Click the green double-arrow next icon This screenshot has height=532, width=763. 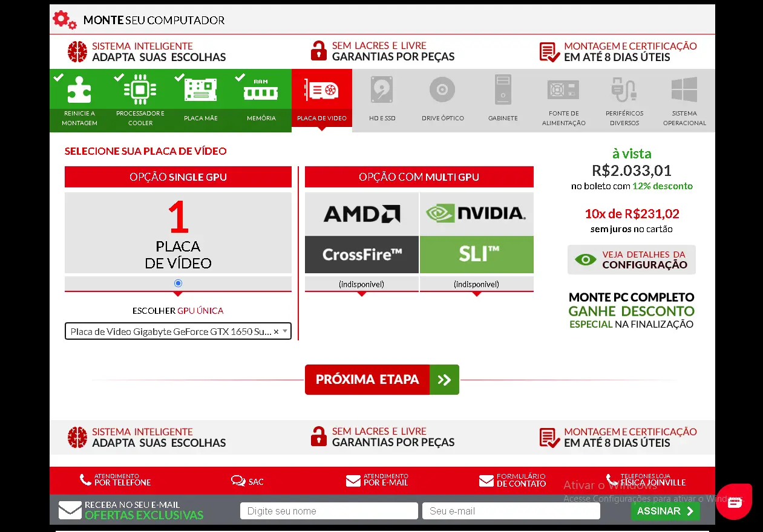pos(444,380)
